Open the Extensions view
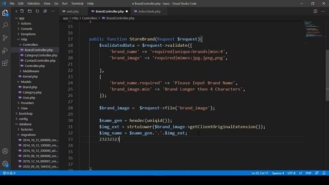Viewport: 329px width, 185px height. tap(5, 63)
